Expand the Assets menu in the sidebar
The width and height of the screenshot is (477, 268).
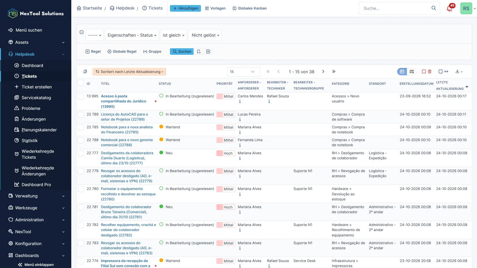coord(36,42)
